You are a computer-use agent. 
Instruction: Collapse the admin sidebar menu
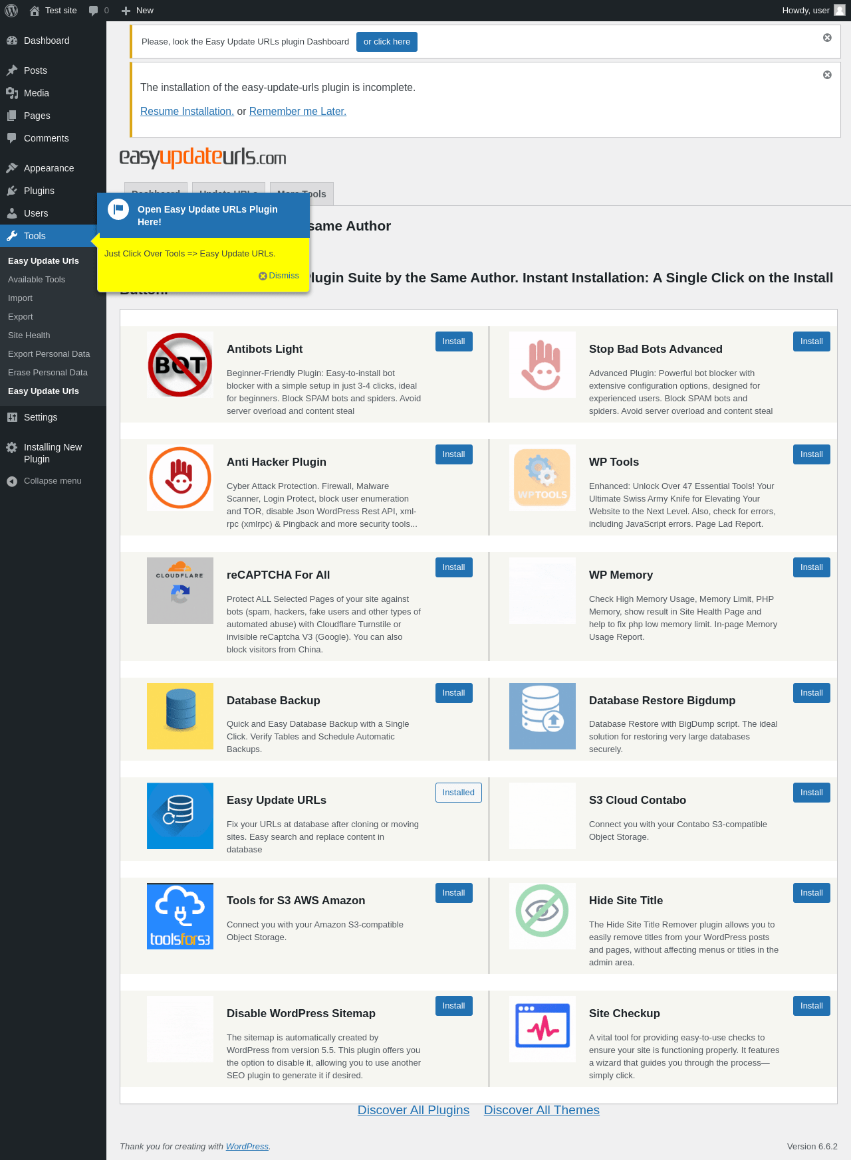pyautogui.click(x=53, y=481)
